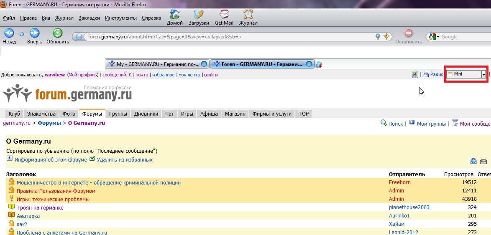Click the Поиск search link
Viewport: 491px width, 235px height.
pos(395,124)
